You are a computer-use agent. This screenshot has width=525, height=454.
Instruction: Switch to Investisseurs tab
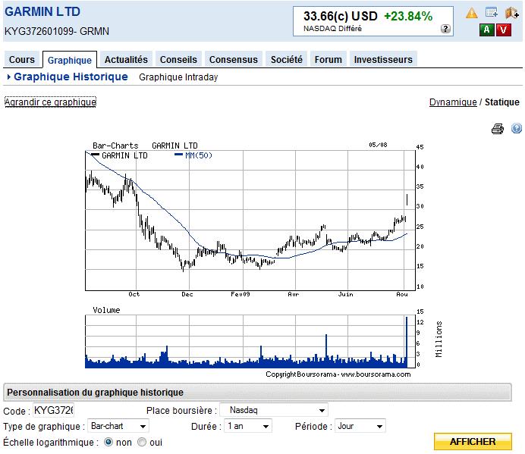point(383,60)
